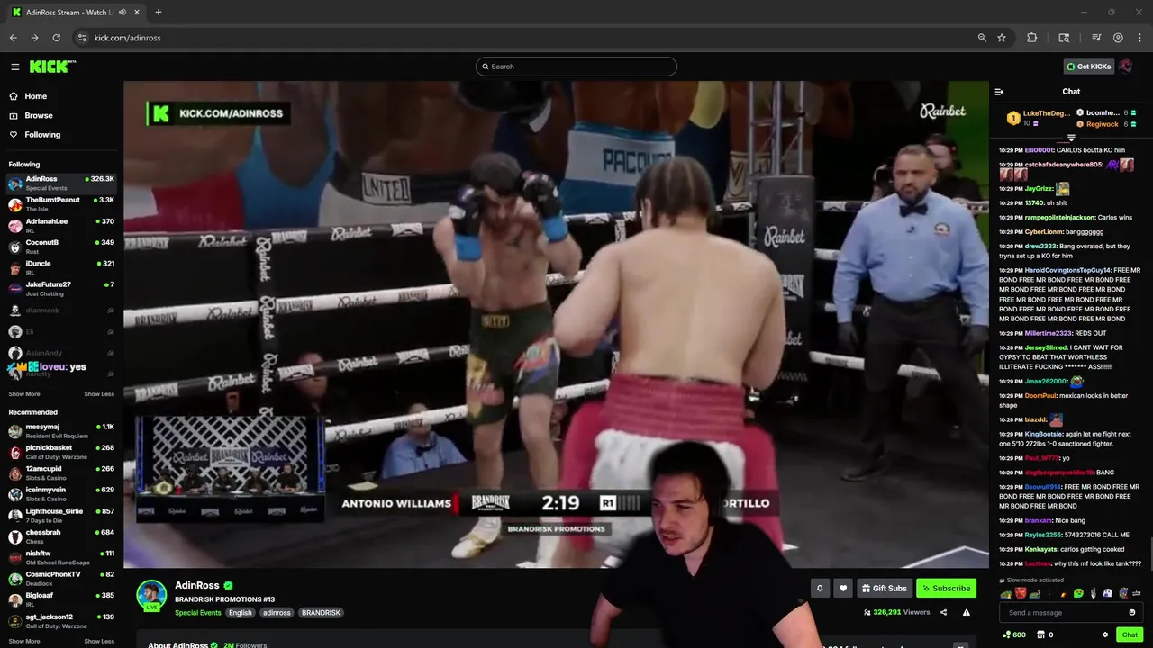1153x648 pixels.
Task: Open browser media controls icon
Action: tap(1096, 38)
